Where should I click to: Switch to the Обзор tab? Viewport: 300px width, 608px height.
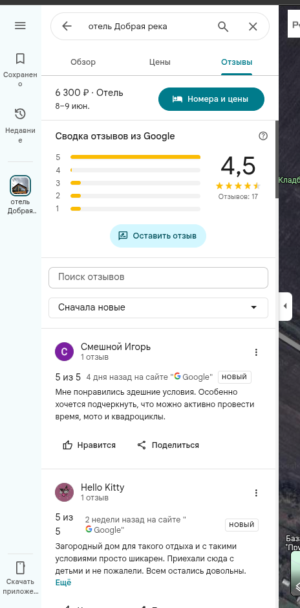[x=83, y=62]
